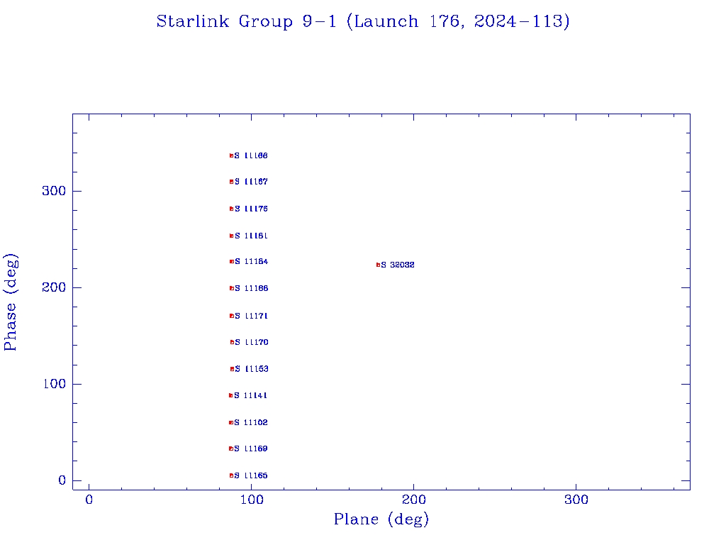Select the red marker beside S 32032
This screenshot has width=726, height=545.
point(379,265)
